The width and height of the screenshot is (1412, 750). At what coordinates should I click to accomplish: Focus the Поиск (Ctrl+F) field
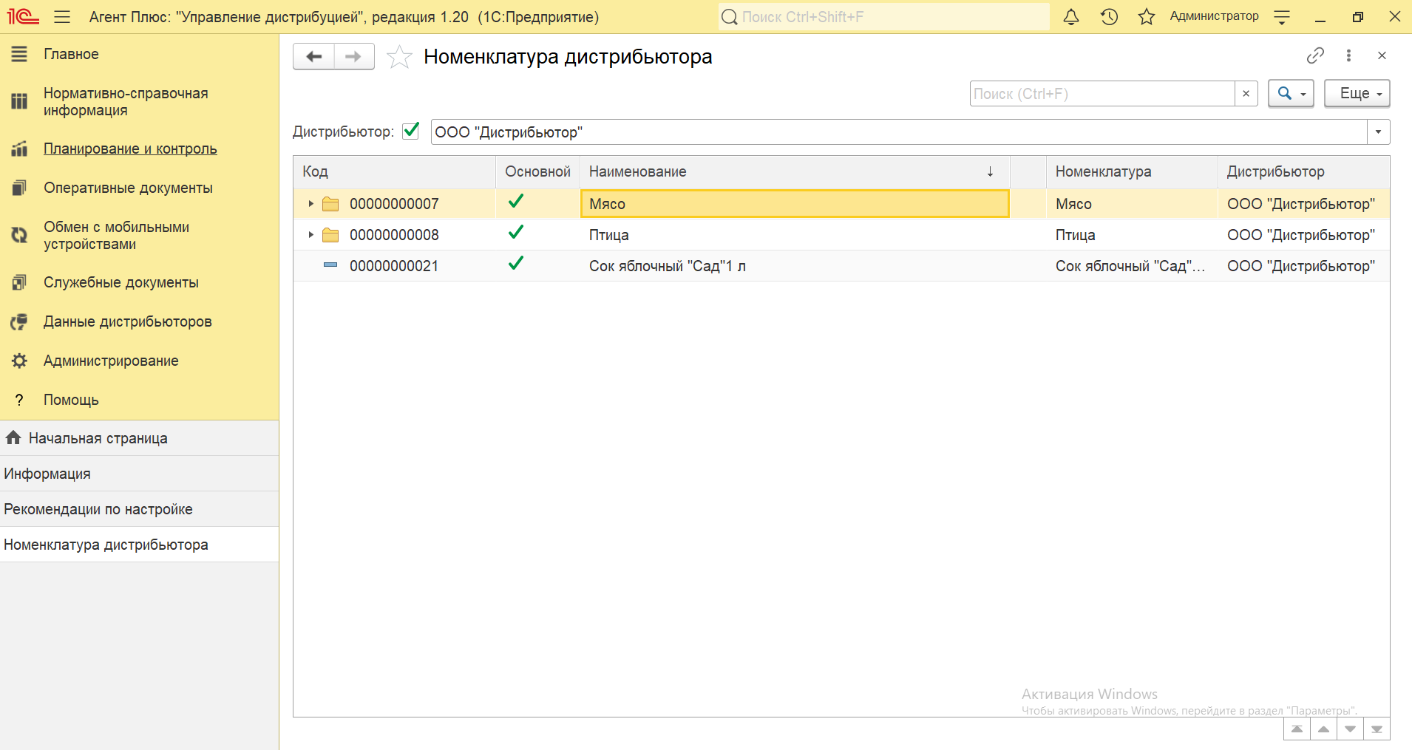(x=1102, y=94)
